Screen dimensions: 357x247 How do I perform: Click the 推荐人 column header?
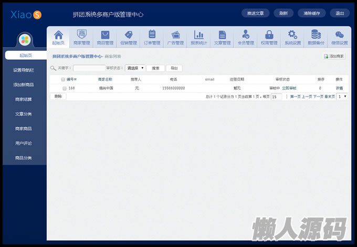136,79
